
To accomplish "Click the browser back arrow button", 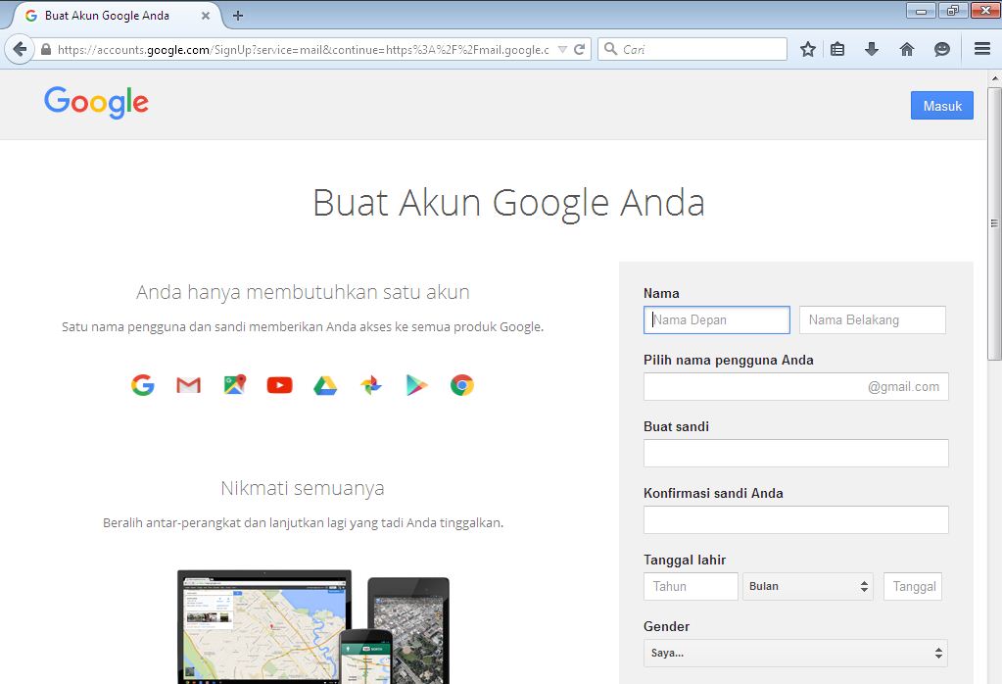I will pyautogui.click(x=20, y=49).
